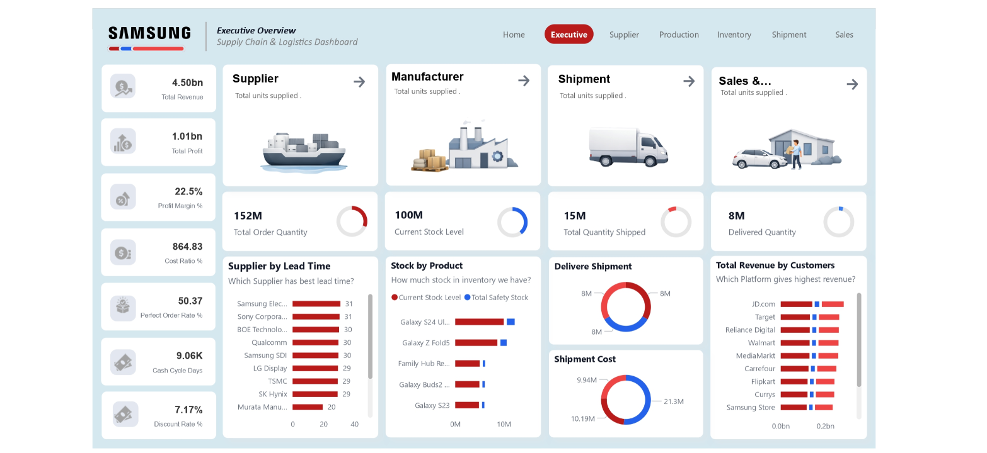This screenshot has height=453, width=987.
Task: Open Shipment page via arrow icon
Action: coord(689,81)
